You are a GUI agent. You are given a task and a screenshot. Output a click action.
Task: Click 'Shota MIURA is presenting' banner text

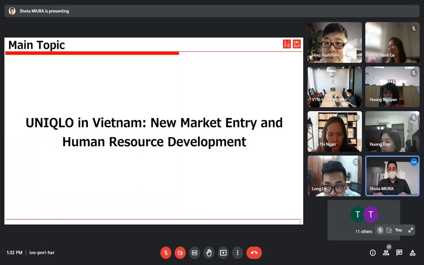tap(44, 11)
